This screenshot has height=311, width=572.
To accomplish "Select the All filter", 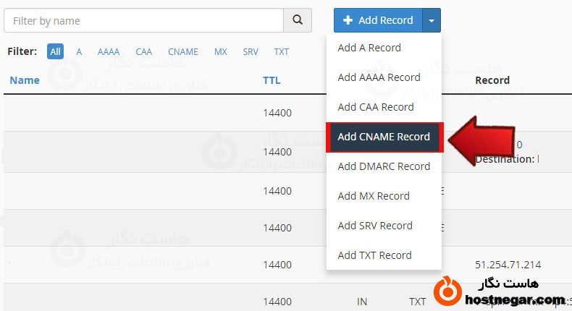I will (55, 51).
